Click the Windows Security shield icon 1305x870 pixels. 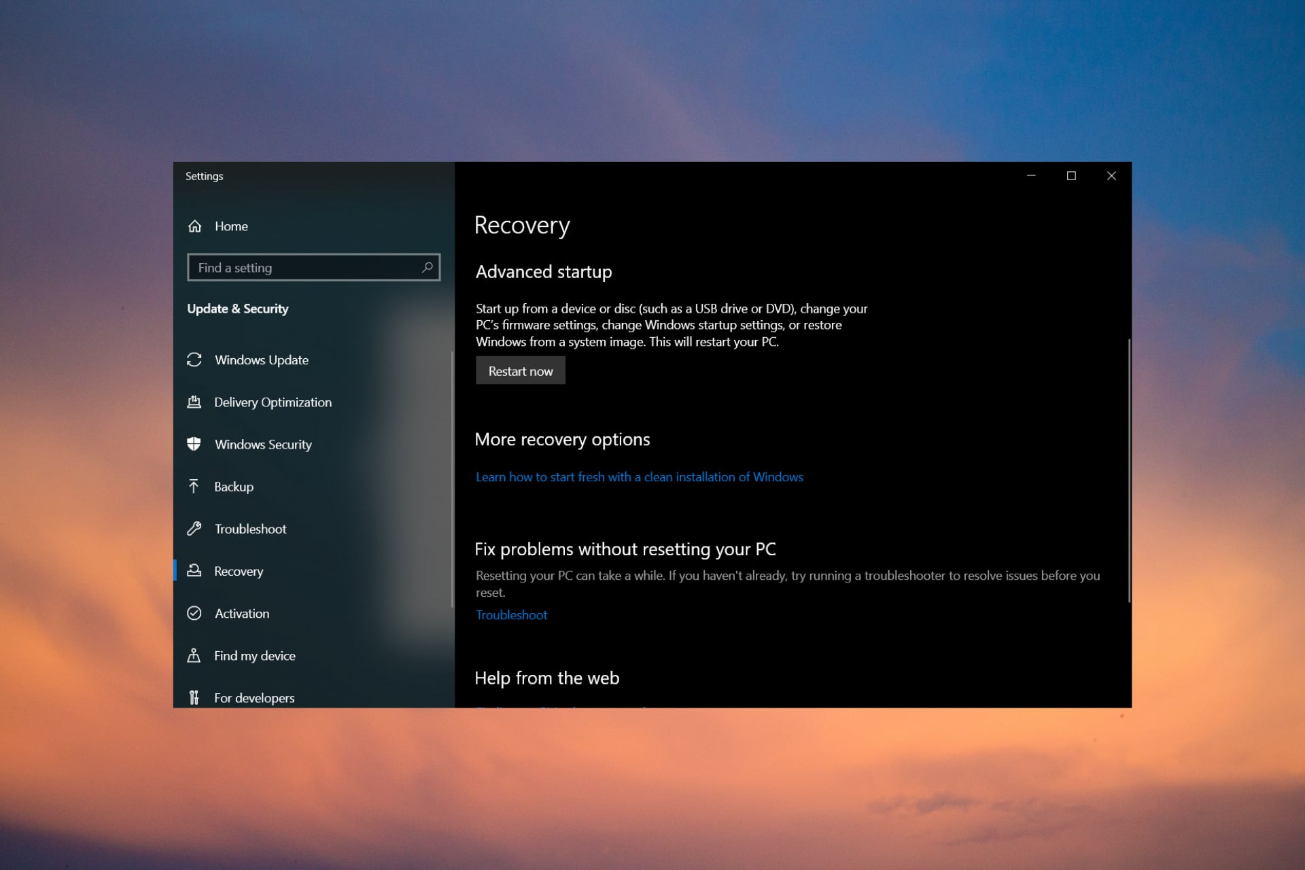tap(194, 445)
